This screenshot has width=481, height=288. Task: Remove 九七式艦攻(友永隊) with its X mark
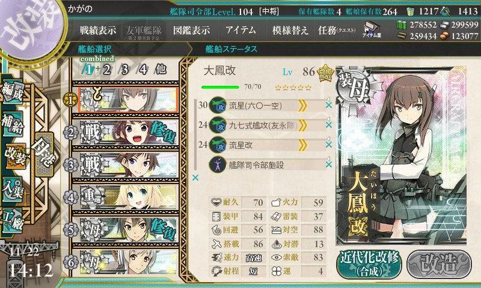point(328,125)
